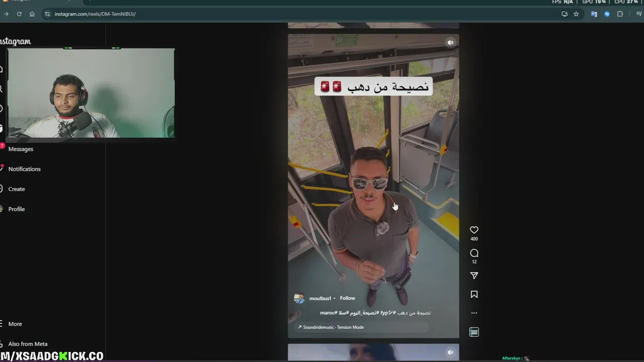Open Messages in the sidebar
The width and height of the screenshot is (644, 362).
[x=21, y=149]
